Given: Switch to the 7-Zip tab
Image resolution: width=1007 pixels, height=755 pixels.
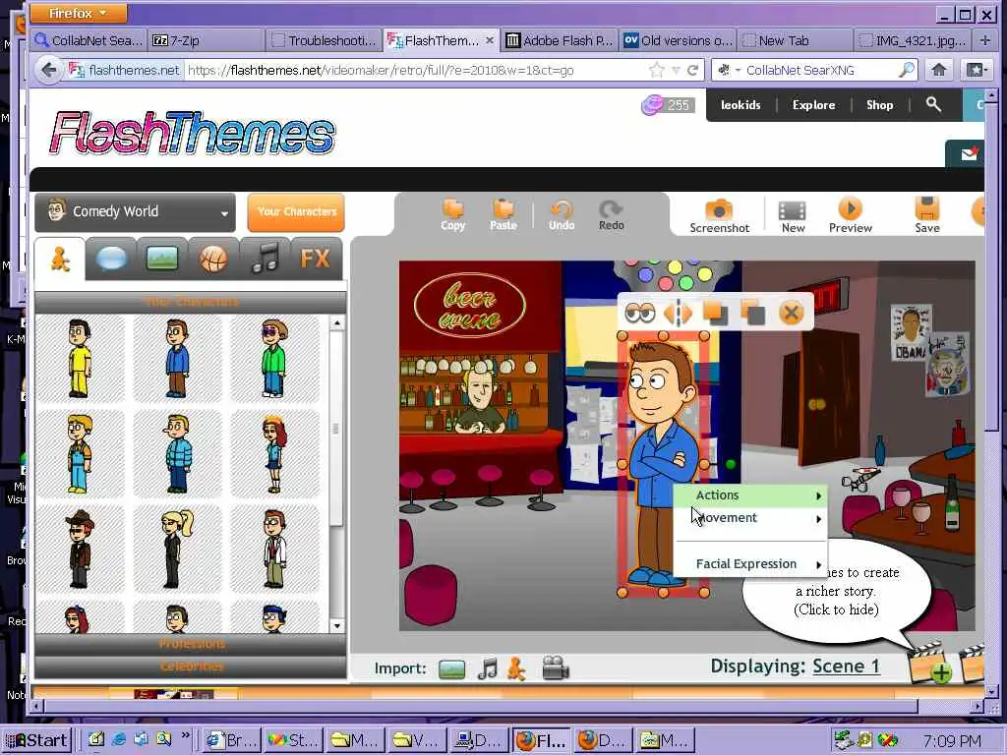Looking at the screenshot, I should pyautogui.click(x=205, y=40).
